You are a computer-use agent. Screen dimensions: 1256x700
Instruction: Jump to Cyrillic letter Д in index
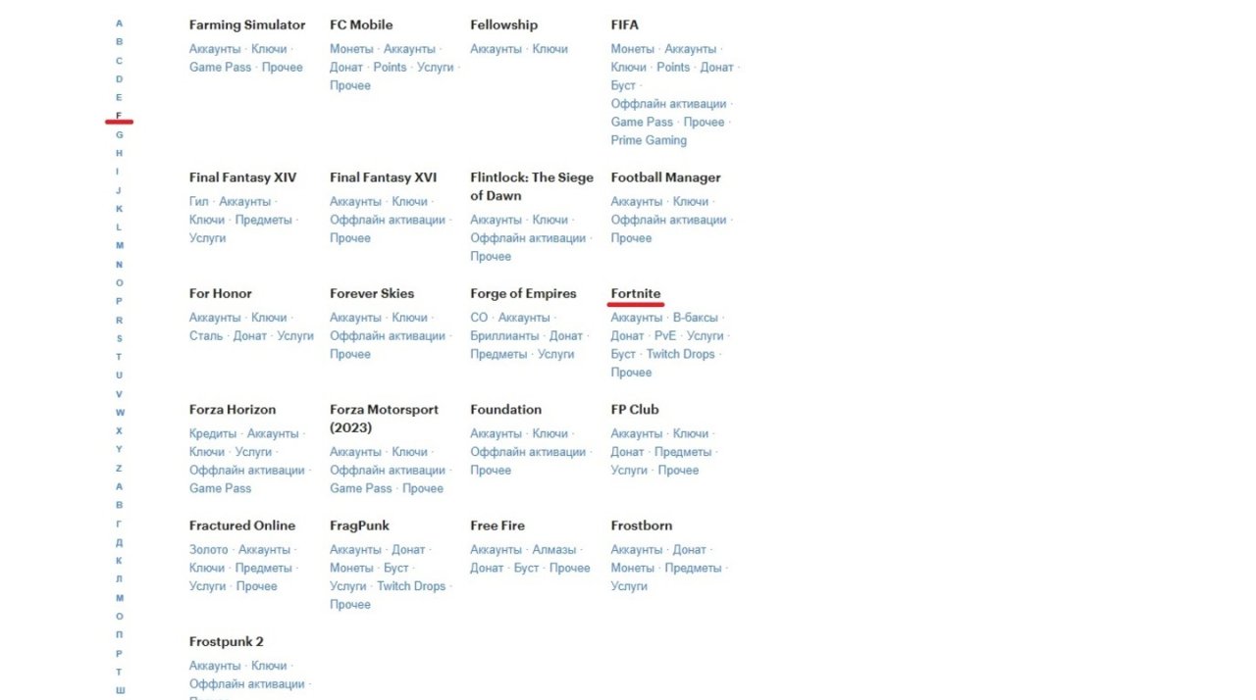120,542
